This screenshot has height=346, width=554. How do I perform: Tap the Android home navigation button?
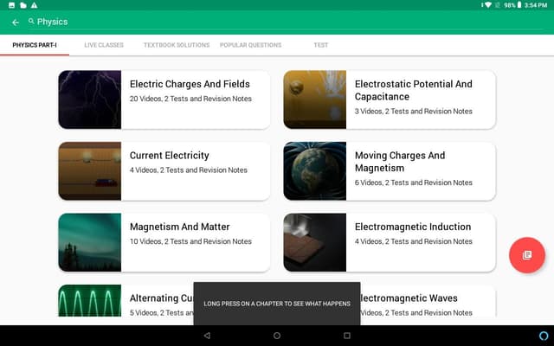coord(277,336)
